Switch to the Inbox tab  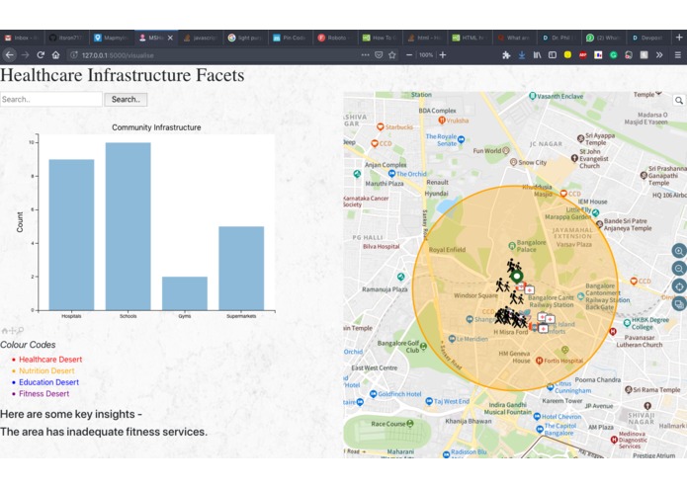tap(22, 39)
